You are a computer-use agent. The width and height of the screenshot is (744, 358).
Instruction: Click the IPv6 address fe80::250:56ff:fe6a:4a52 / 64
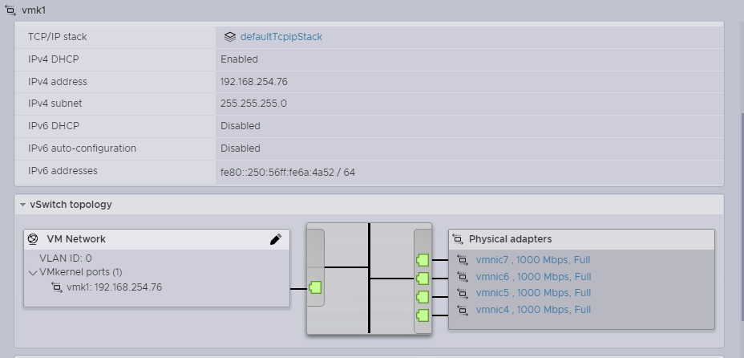click(288, 173)
